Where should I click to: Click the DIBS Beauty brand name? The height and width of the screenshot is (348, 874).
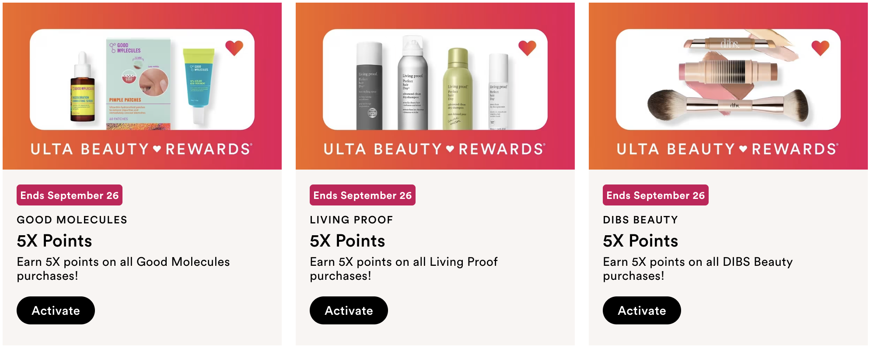(x=640, y=220)
